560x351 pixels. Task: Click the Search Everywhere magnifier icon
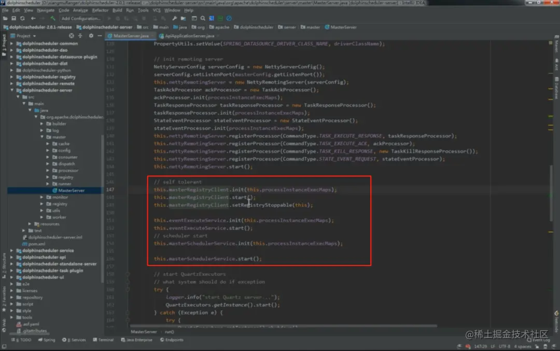coord(203,18)
